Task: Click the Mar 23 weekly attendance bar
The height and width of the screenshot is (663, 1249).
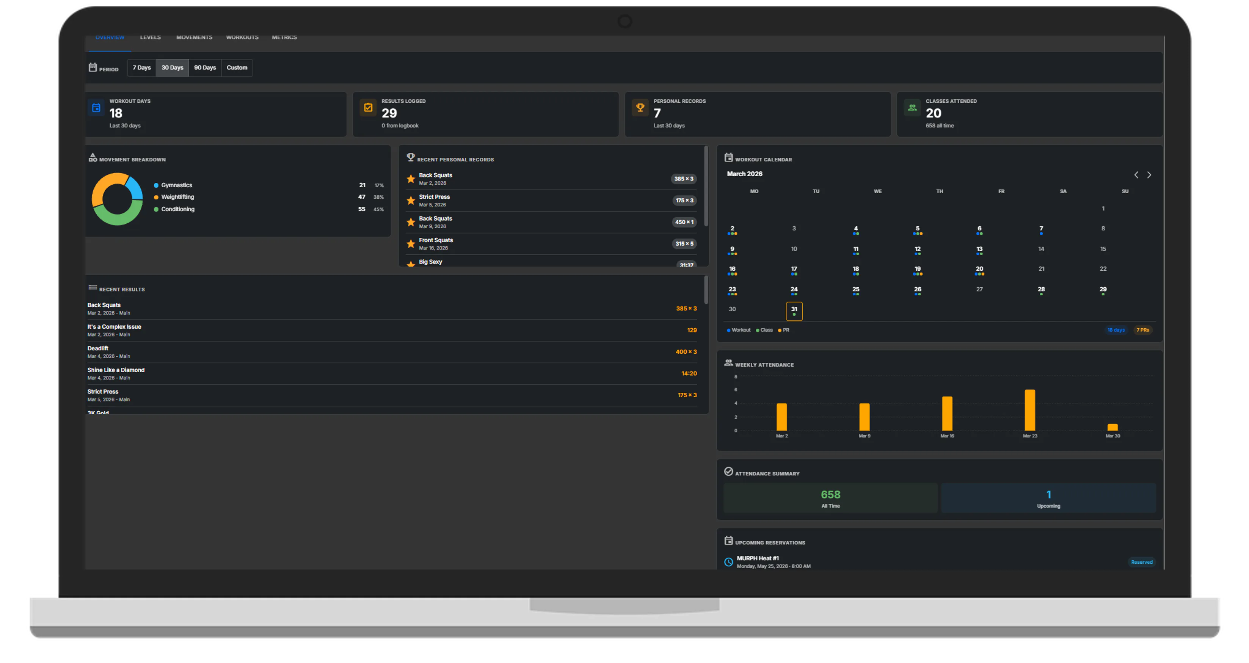Action: click(1030, 410)
